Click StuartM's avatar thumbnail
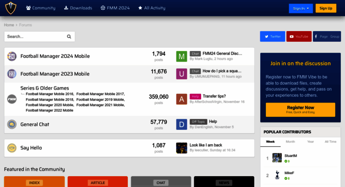 pyautogui.click(x=277, y=158)
